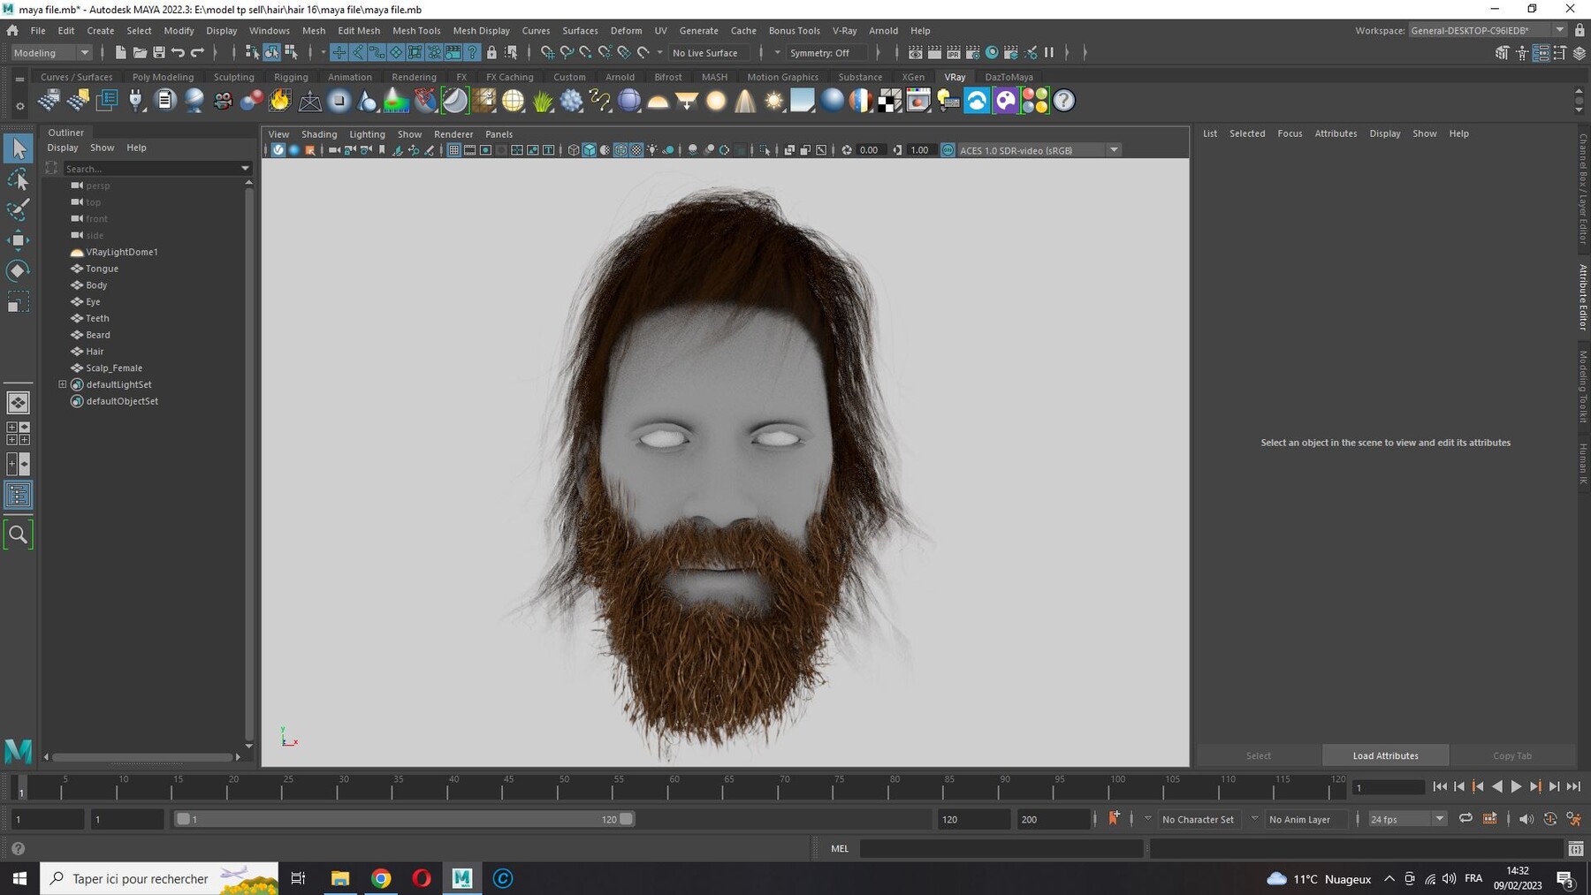Toggle the Auto Keyframe button
Image resolution: width=1591 pixels, height=895 pixels.
pos(1114,819)
